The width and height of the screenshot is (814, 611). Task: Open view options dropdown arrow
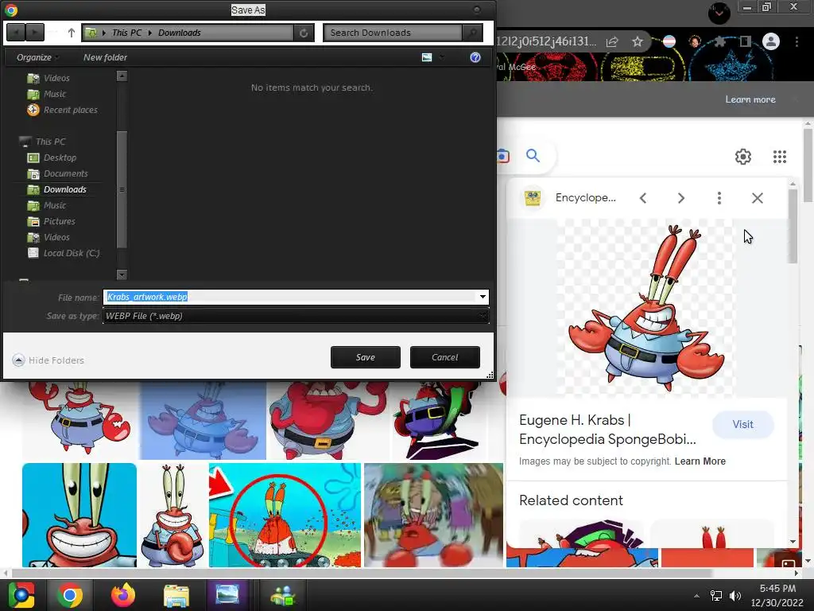click(x=442, y=57)
